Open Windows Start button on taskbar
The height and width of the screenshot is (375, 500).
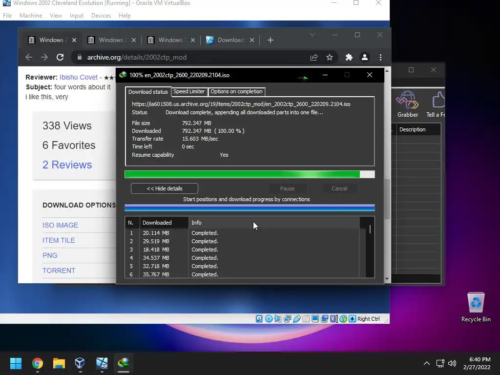[x=16, y=363]
